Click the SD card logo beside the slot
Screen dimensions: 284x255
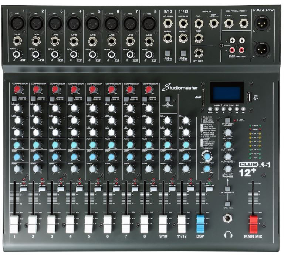point(198,97)
